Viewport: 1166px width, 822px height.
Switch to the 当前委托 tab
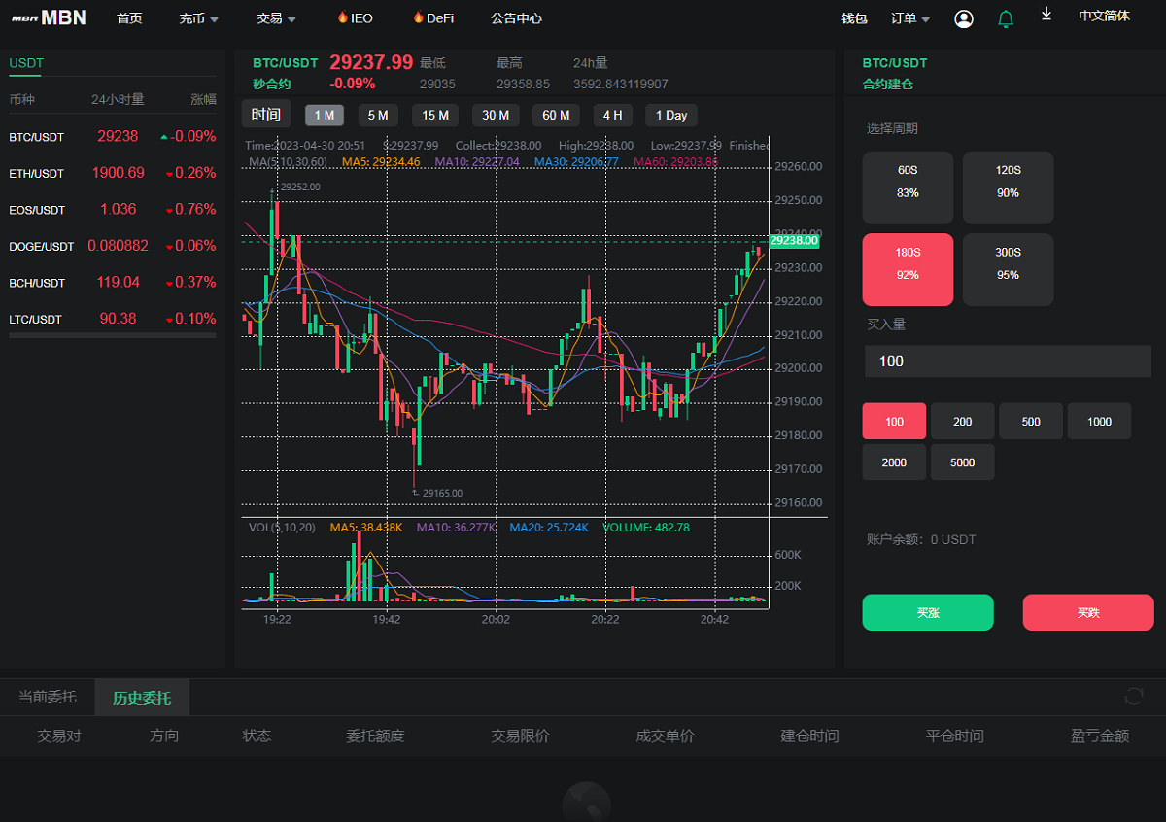[x=47, y=697]
